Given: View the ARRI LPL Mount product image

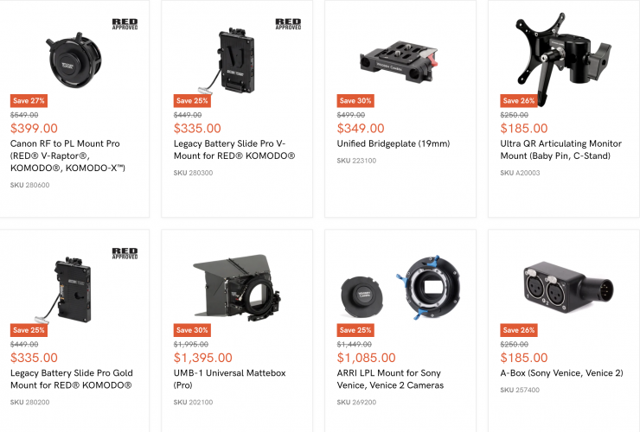Looking at the screenshot, I should [x=400, y=288].
